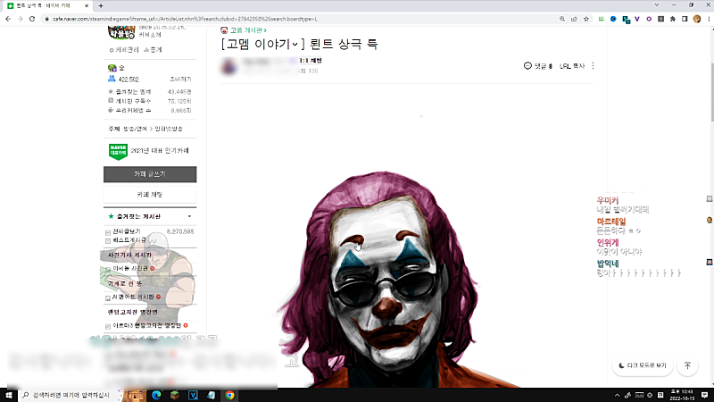This screenshot has width=714, height=402.
Task: Open 전체글보기 all posts board
Action: coord(127,231)
